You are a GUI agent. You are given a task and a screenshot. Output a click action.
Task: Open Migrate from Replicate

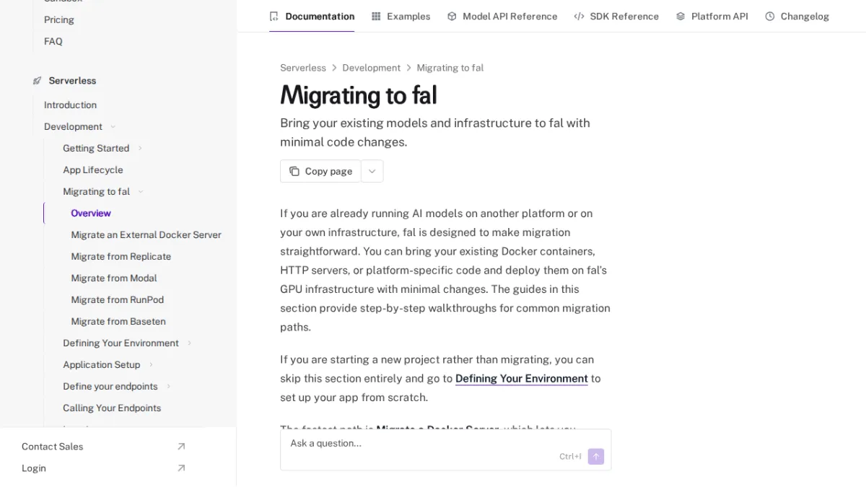pyautogui.click(x=121, y=257)
